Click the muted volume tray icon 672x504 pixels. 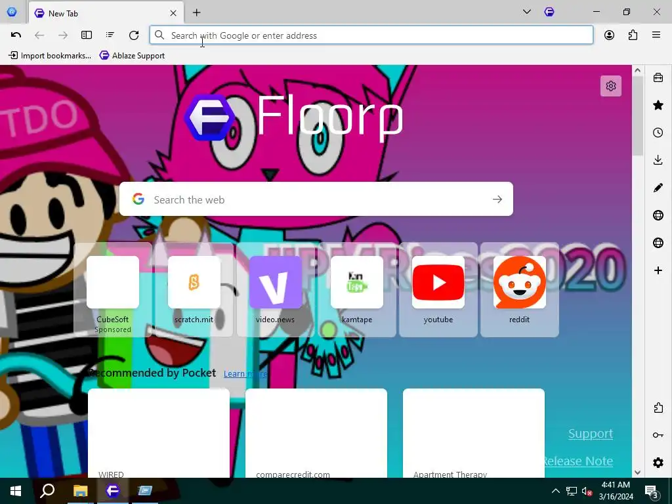coord(587,491)
